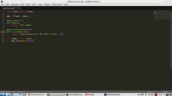Click the 23:50 clock
The width and height of the screenshot is (172, 96).
pos(160,95)
